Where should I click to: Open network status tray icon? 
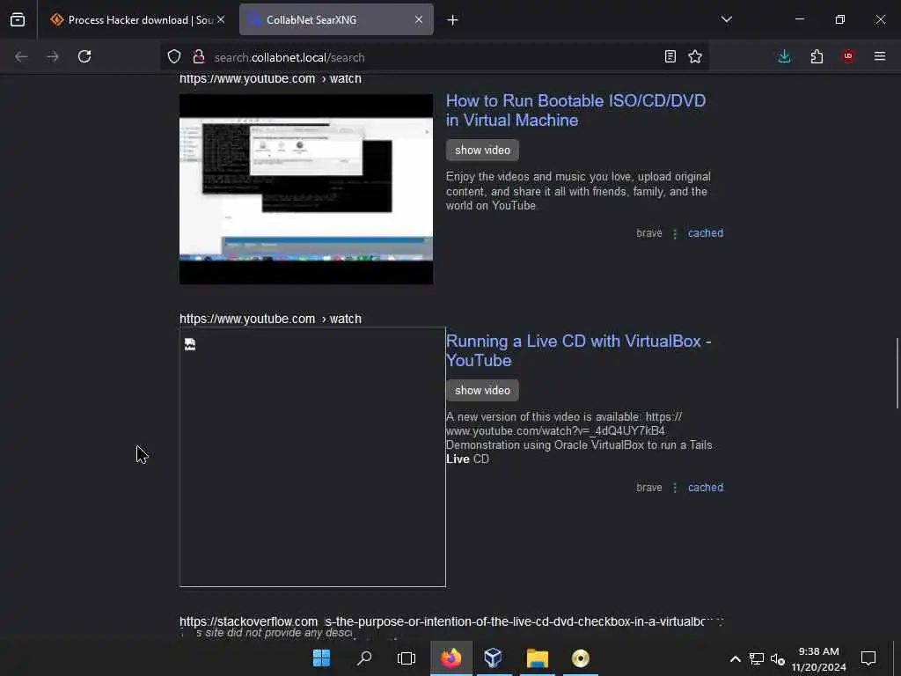[756, 658]
